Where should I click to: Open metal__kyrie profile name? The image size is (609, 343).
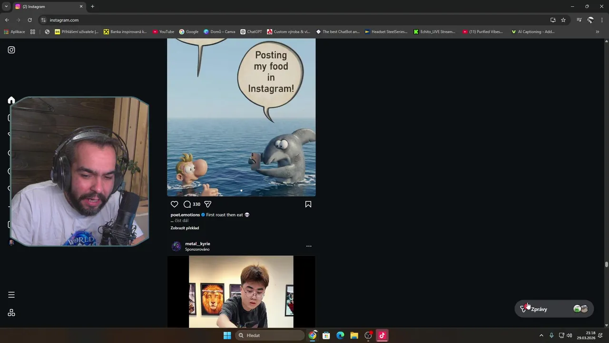click(197, 243)
